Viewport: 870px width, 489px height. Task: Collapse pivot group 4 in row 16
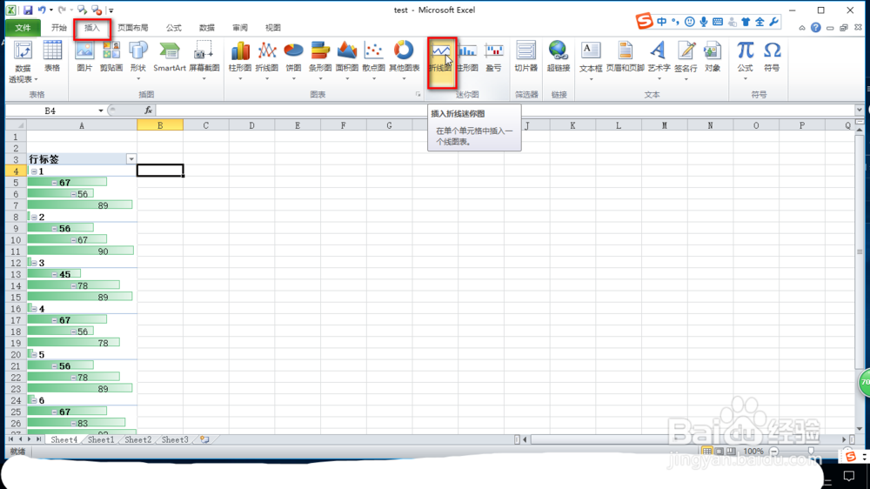pyautogui.click(x=34, y=309)
